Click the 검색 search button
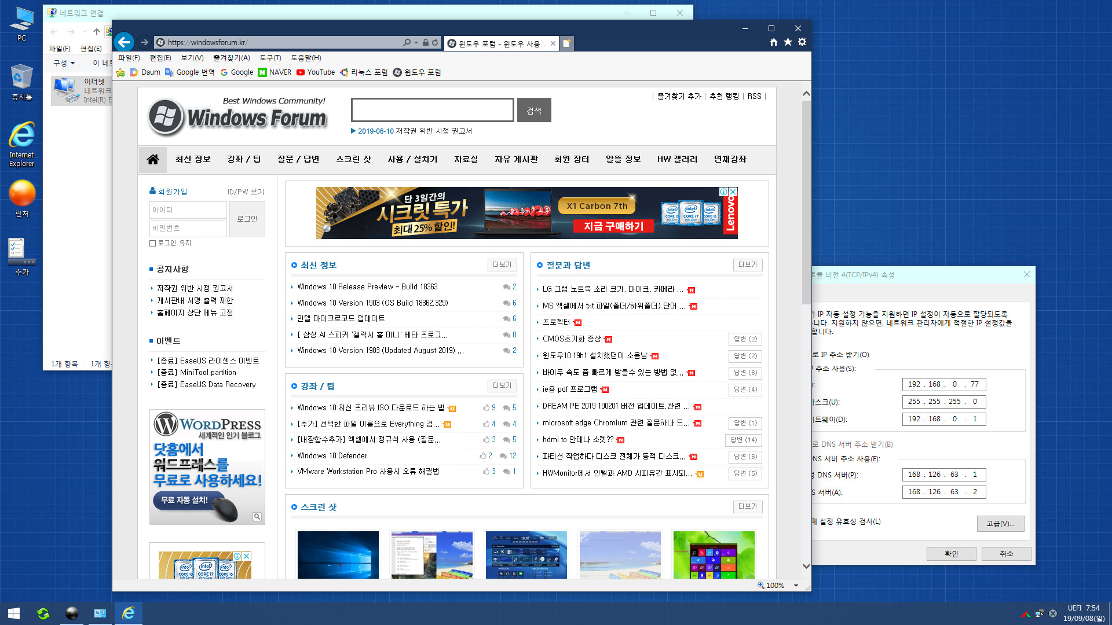The width and height of the screenshot is (1112, 625). coord(534,111)
